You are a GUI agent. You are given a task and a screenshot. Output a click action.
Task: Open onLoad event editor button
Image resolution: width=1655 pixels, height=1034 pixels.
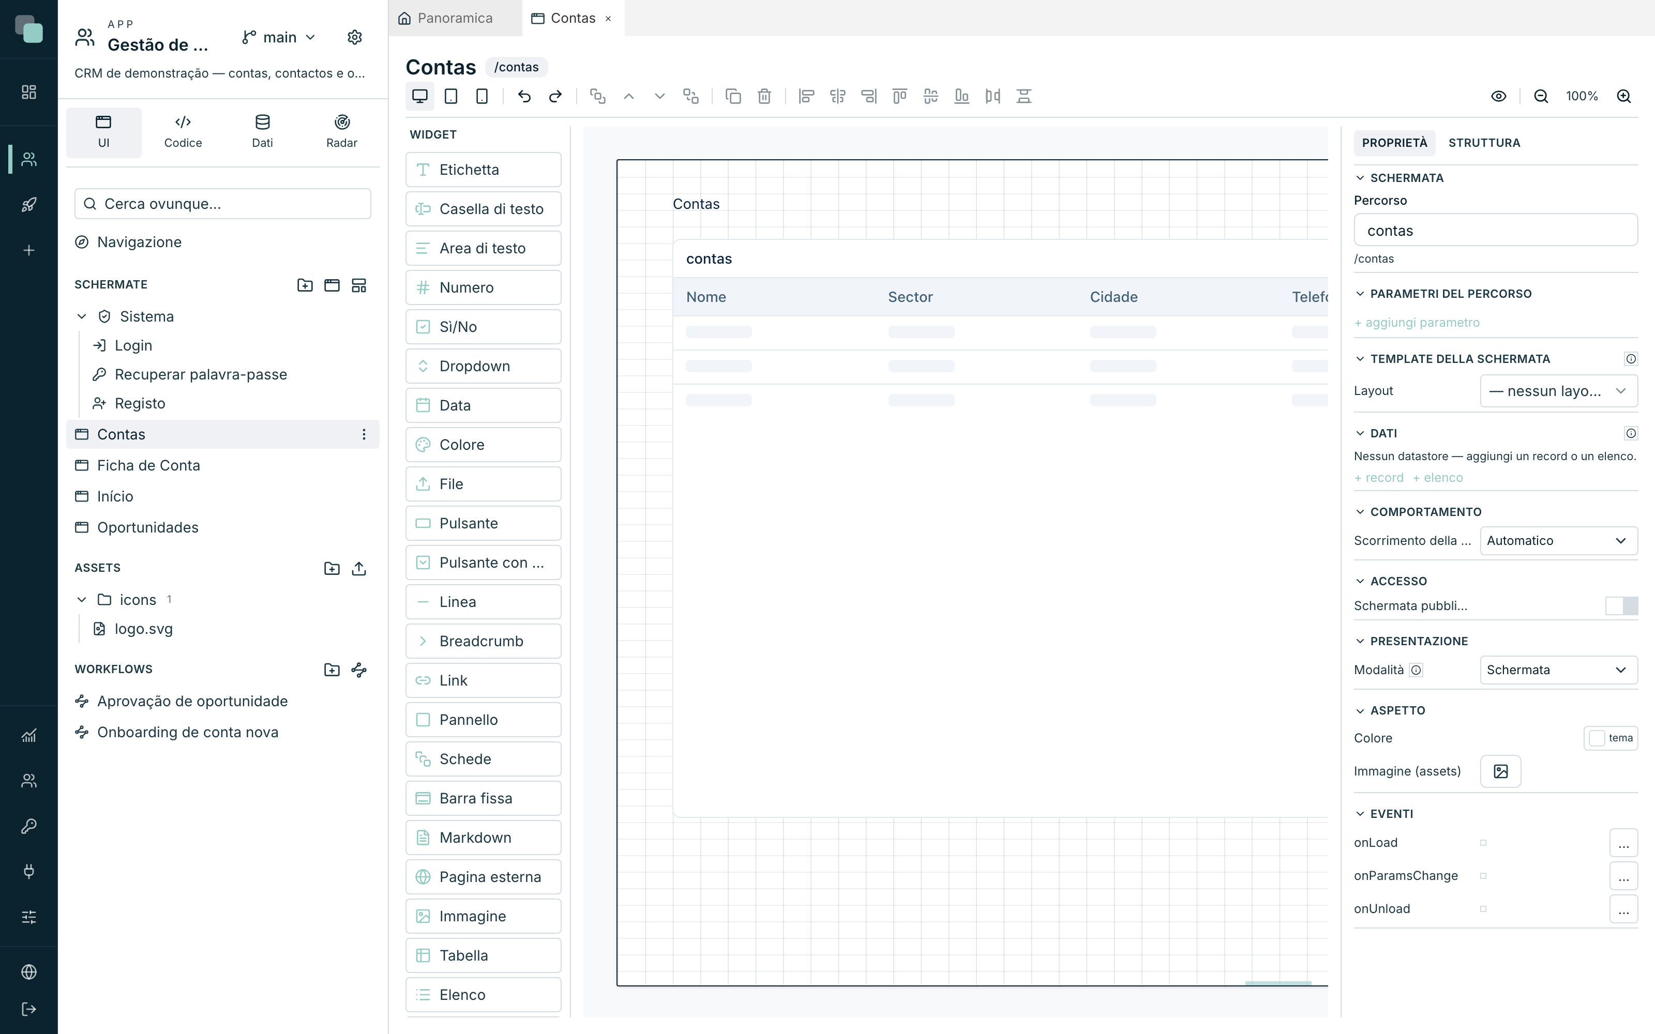coord(1623,843)
